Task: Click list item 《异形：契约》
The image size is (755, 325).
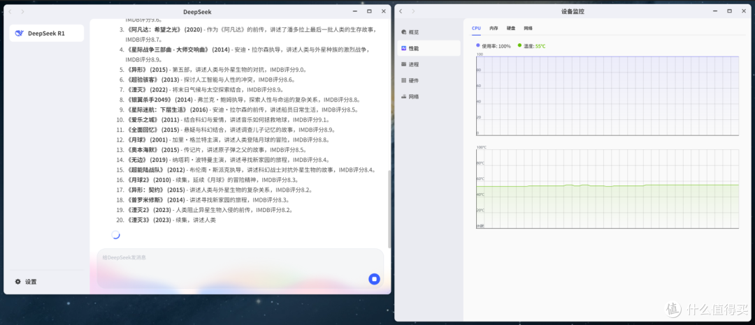Action: coord(215,190)
